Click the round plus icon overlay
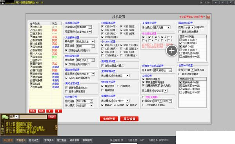Screen dimensions: 235x144 [171, 51]
